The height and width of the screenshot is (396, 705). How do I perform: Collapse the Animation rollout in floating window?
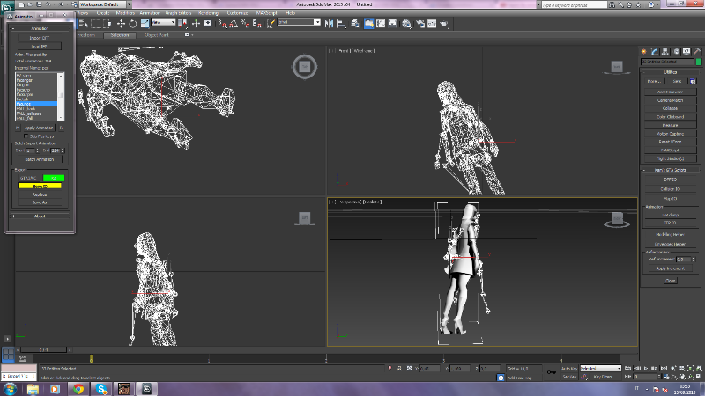[x=40, y=28]
